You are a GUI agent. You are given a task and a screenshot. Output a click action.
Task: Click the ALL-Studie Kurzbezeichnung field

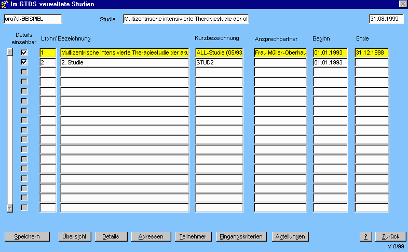[x=219, y=52]
